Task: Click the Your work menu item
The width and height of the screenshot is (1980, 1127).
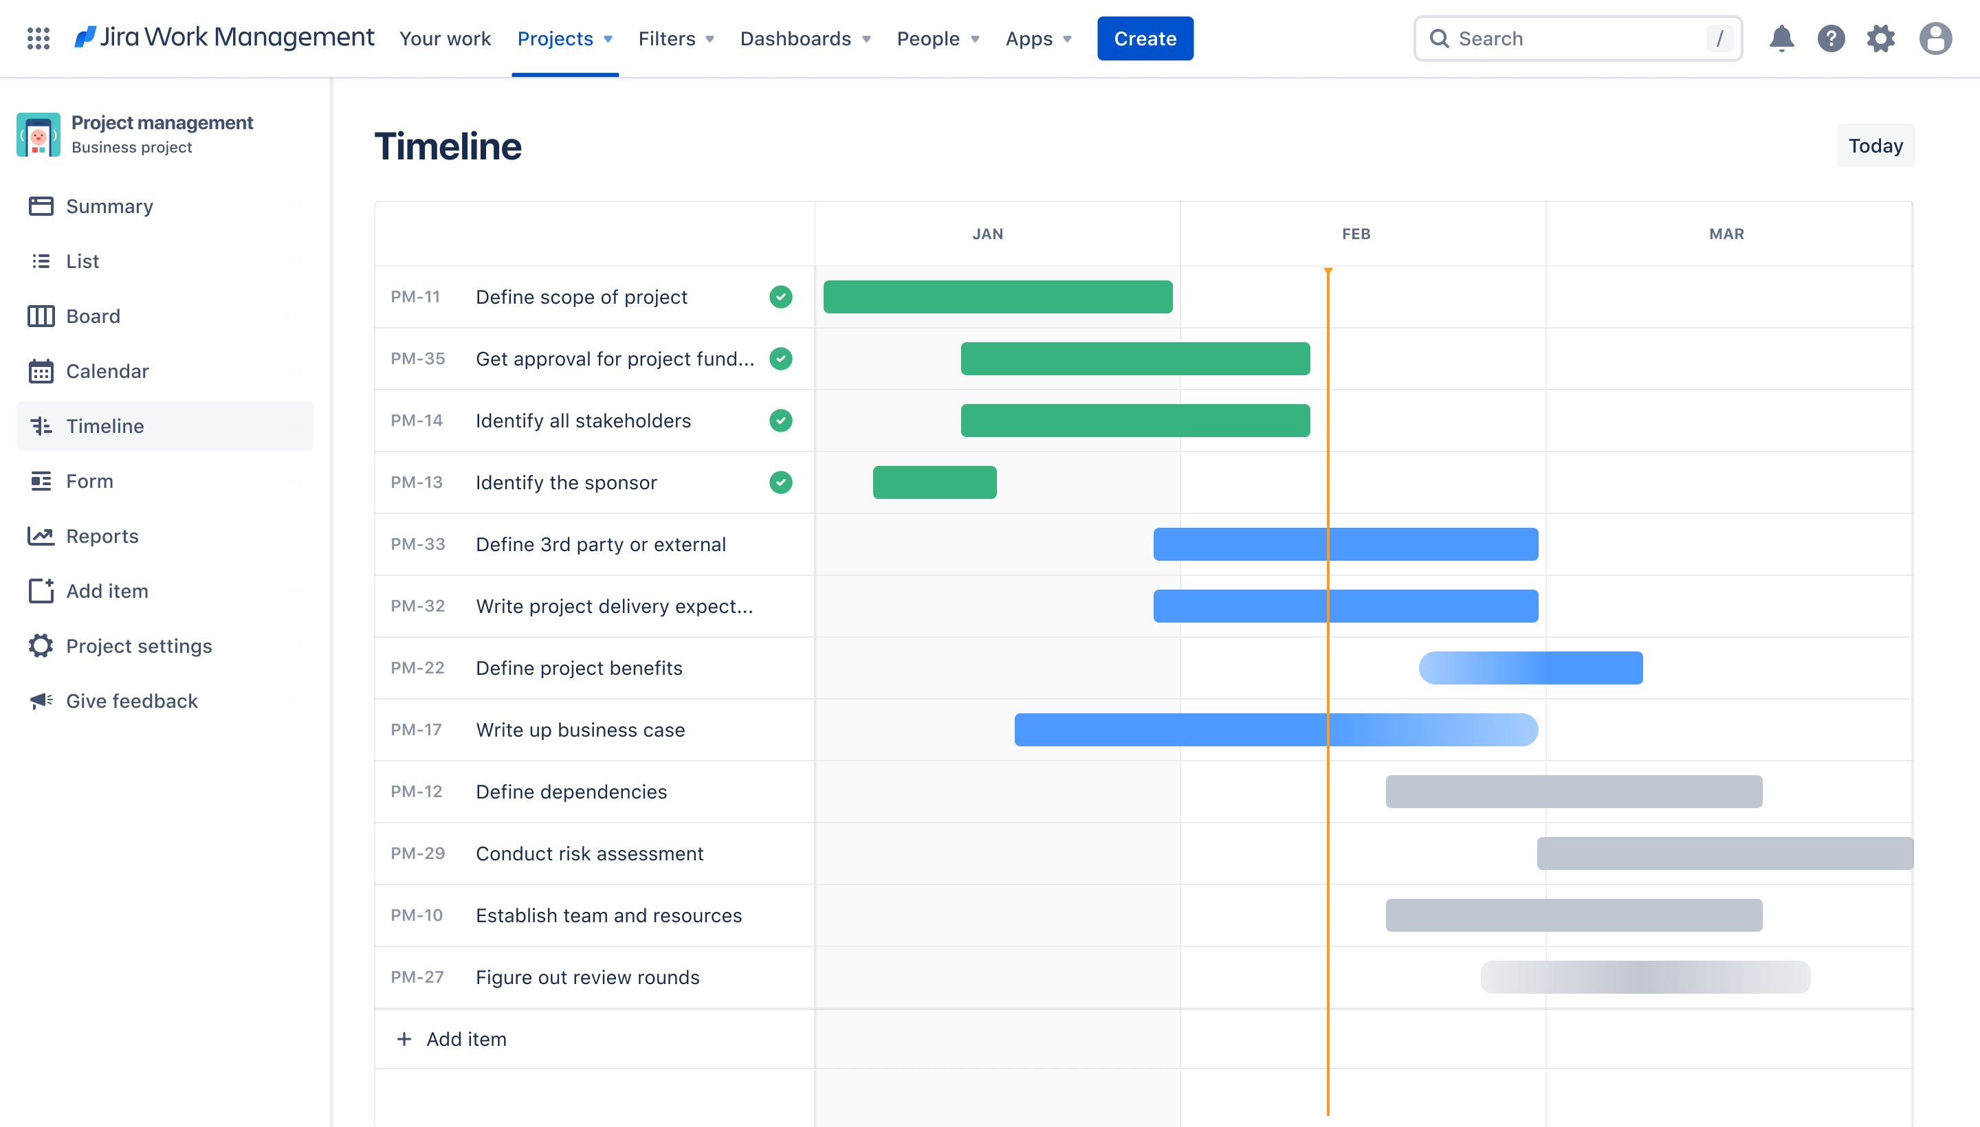Action: 446,36
